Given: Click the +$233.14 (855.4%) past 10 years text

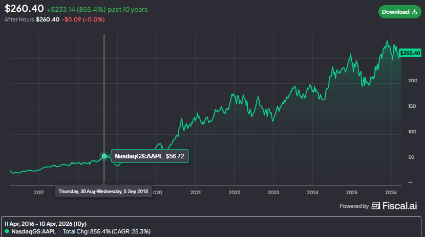Looking at the screenshot, I should click(97, 10).
